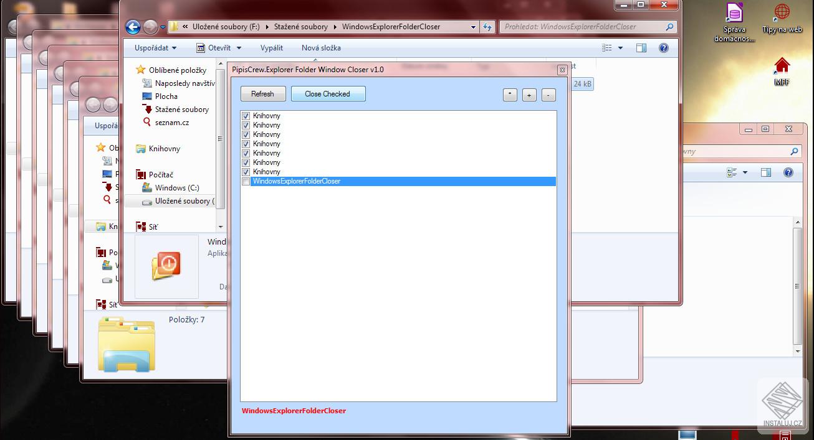Image resolution: width=814 pixels, height=440 pixels.
Task: Click the Položky: 7 status text
Action: pos(186,320)
